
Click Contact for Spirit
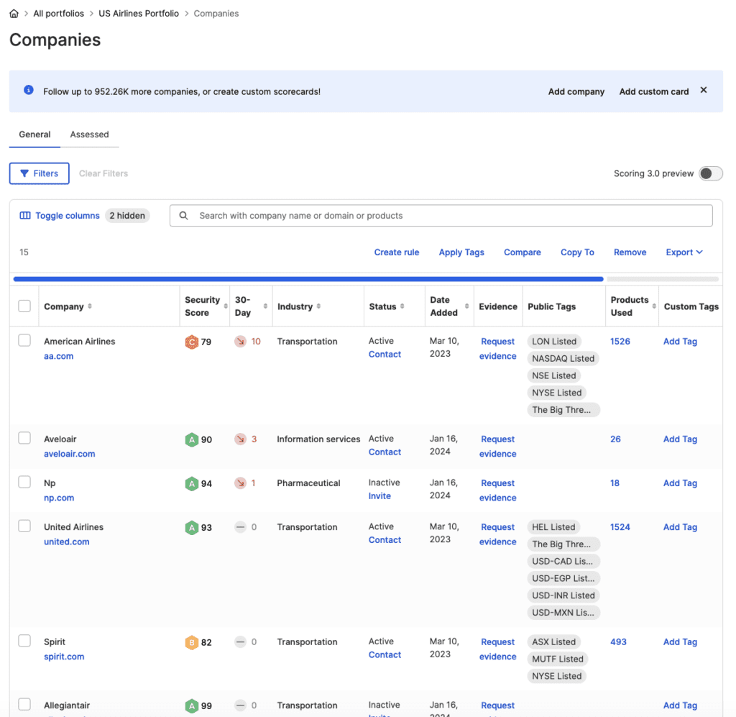coord(385,654)
